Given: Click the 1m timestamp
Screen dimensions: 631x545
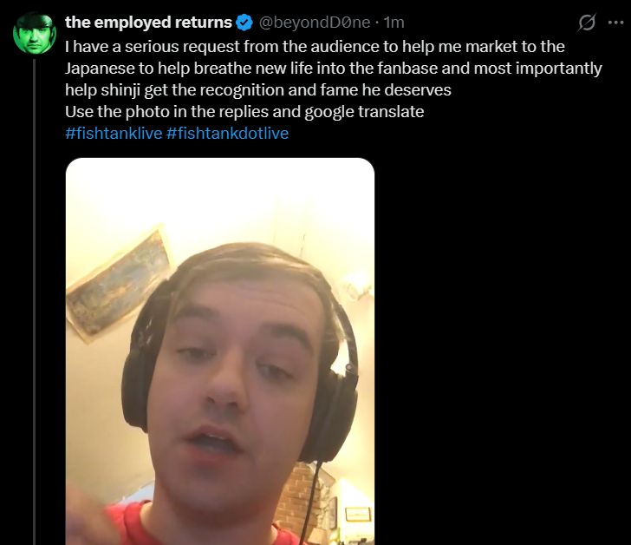Looking at the screenshot, I should pos(394,23).
